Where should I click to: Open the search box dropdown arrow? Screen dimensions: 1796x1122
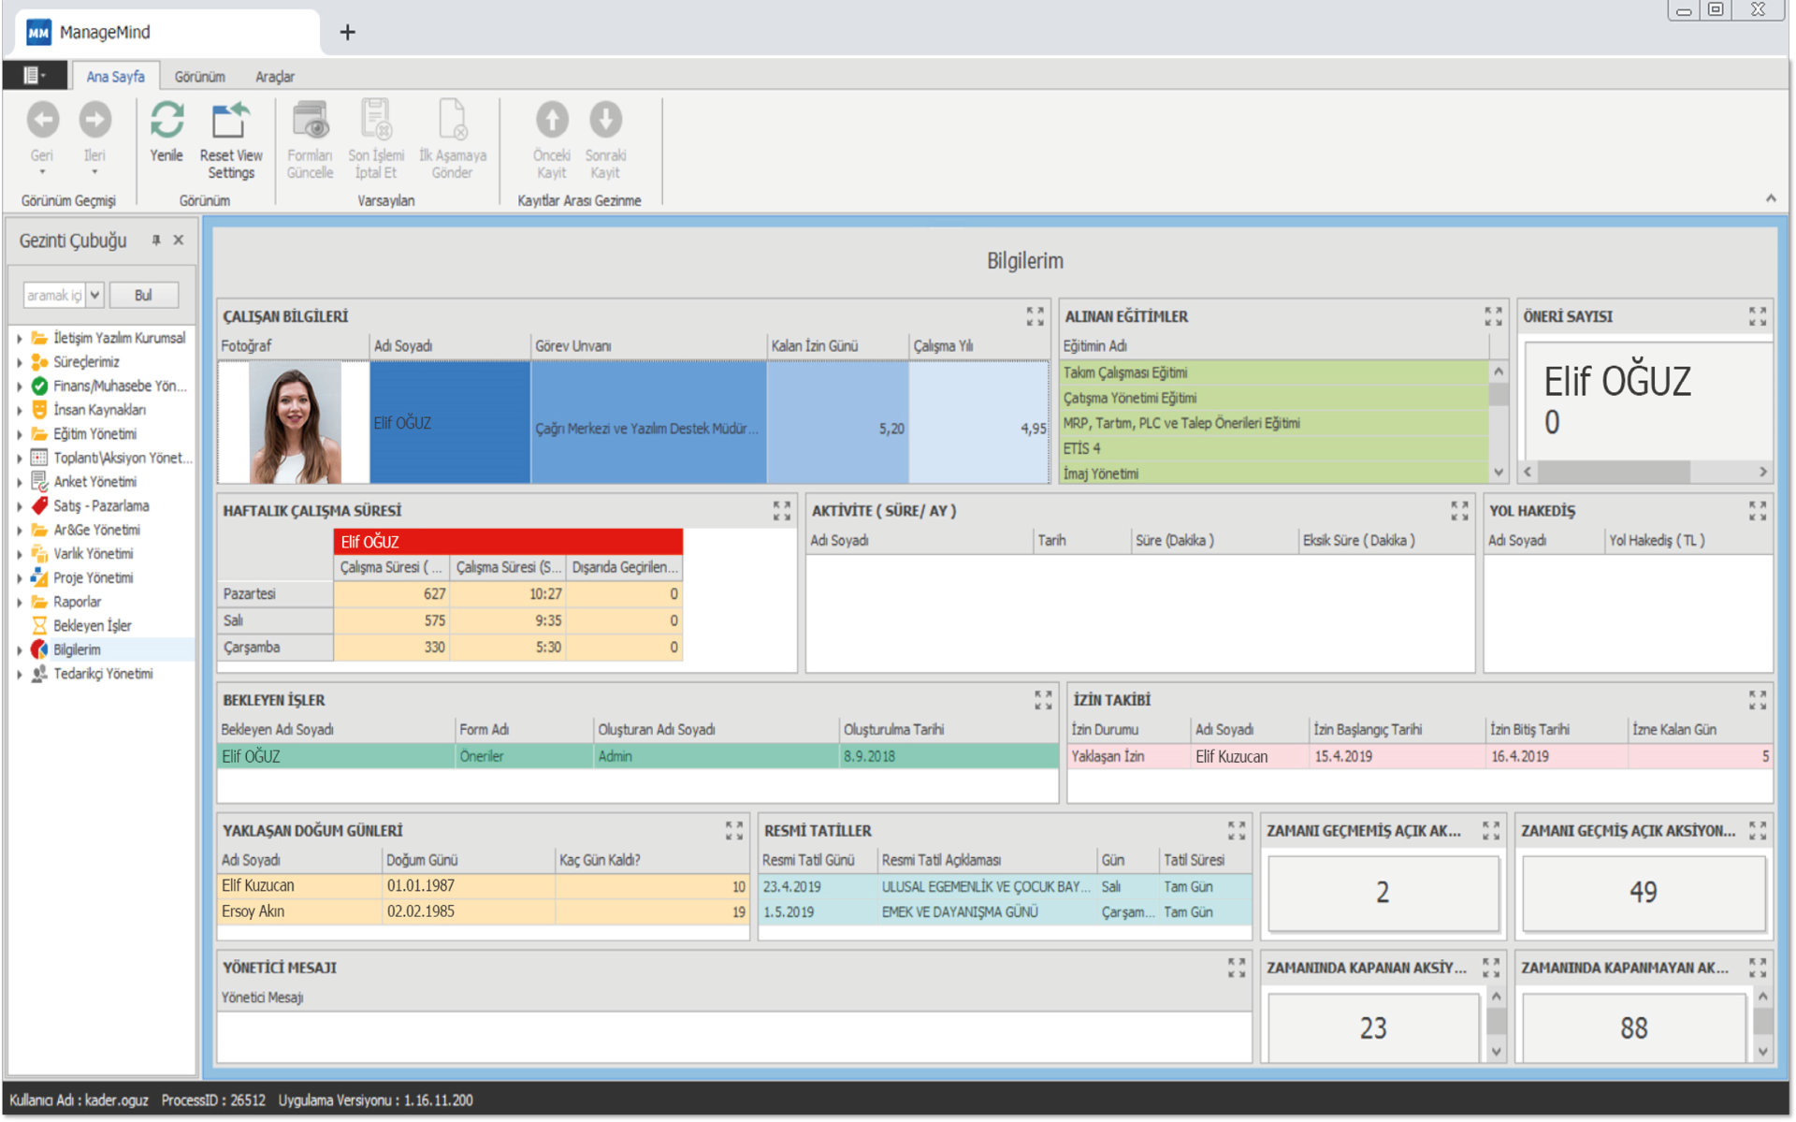click(x=94, y=295)
